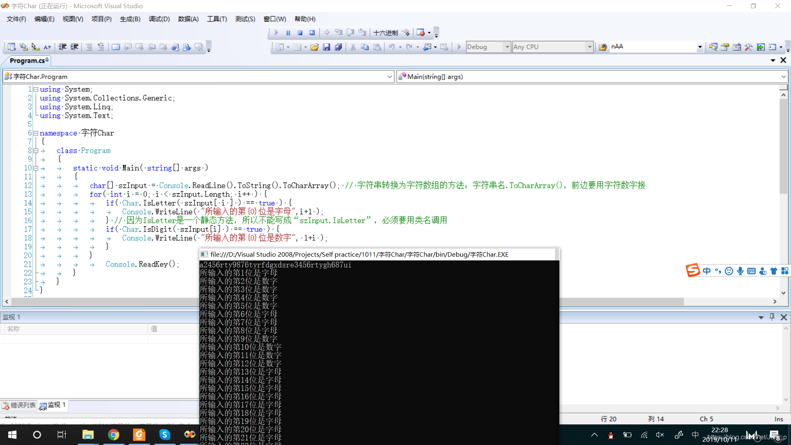This screenshot has width=791, height=445.
Task: Collapse the Main method outline block
Action: tap(36, 168)
